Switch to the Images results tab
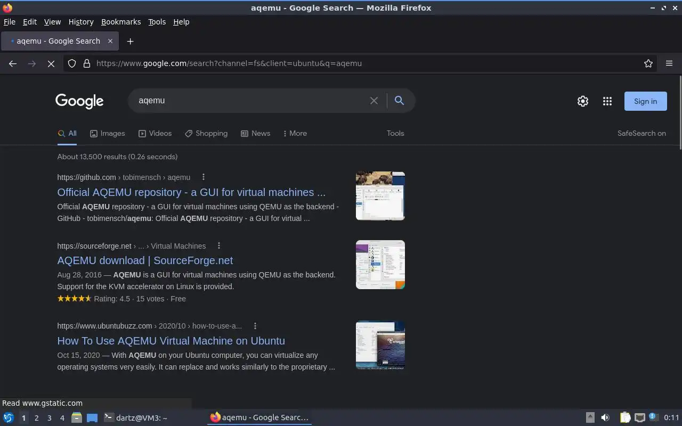This screenshot has width=682, height=426. click(107, 133)
